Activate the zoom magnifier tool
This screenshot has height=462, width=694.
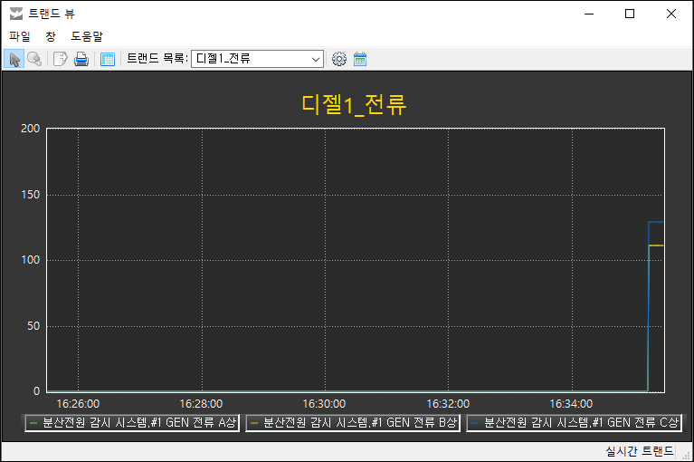34,59
